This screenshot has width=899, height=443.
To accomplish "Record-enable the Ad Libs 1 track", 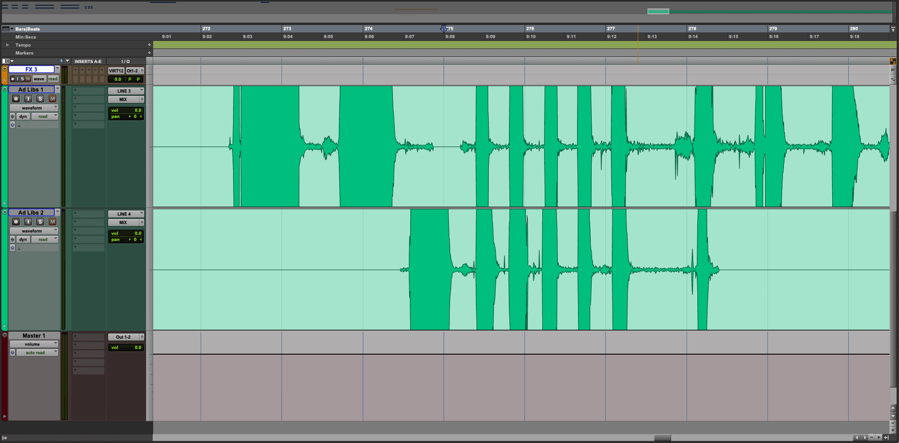I will point(16,99).
